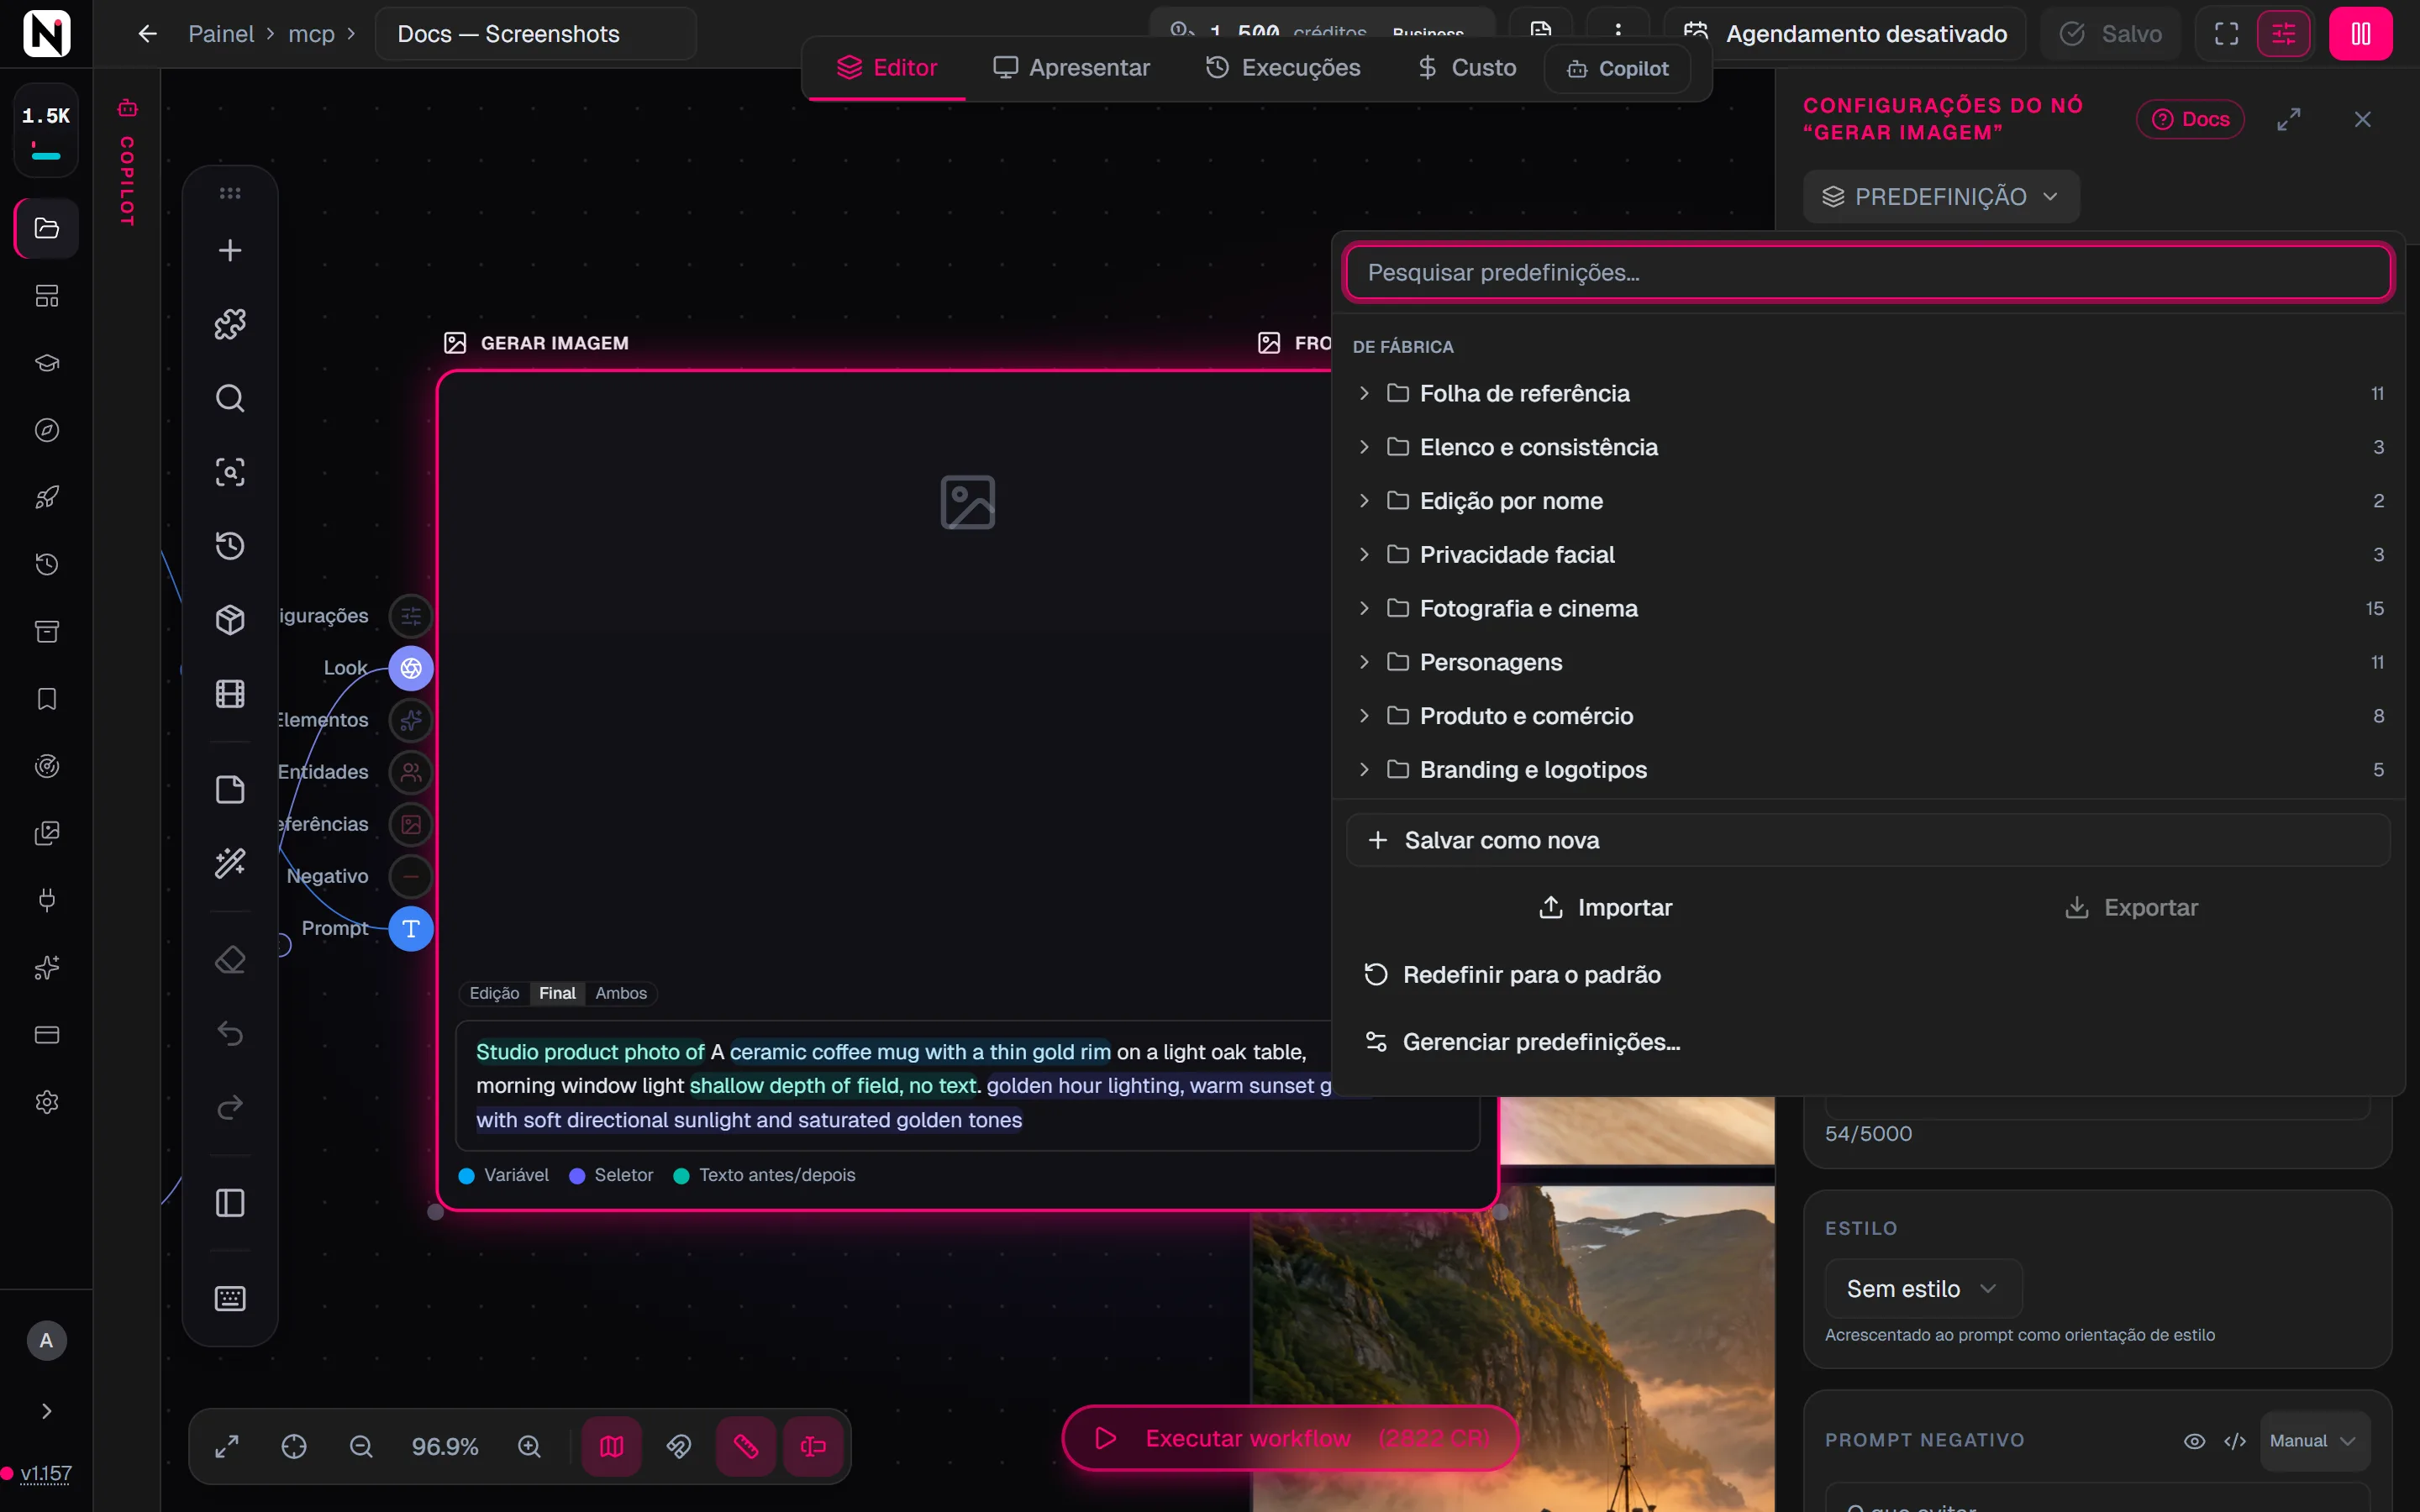The height and width of the screenshot is (1512, 2420).
Task: Open the Sem estilo style dropdown
Action: pos(1922,1289)
